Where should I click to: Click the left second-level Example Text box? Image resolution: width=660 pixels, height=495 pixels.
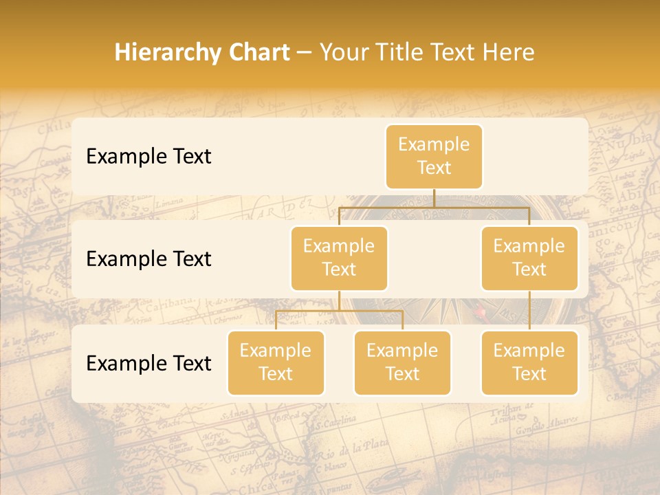click(339, 258)
